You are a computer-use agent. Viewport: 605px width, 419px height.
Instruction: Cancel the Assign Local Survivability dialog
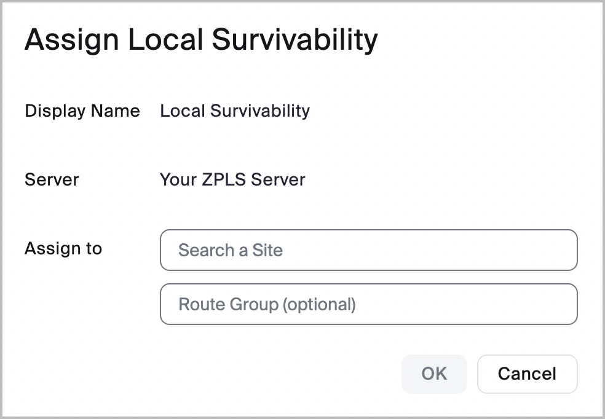tap(527, 374)
